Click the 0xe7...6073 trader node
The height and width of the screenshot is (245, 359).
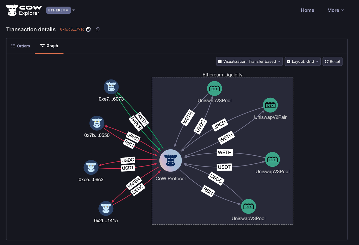click(111, 87)
